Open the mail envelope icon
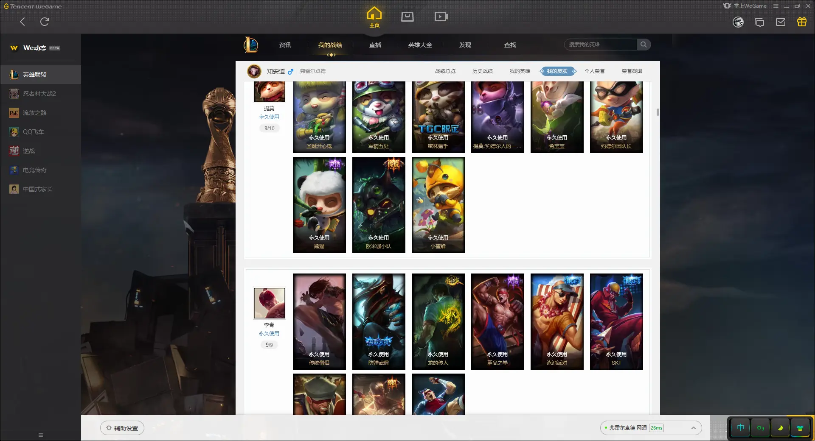Viewport: 815px width, 441px height. pos(781,22)
